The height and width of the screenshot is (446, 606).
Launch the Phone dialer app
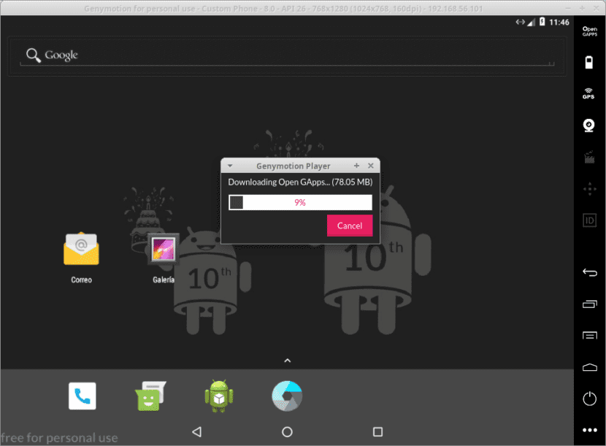[x=82, y=396]
